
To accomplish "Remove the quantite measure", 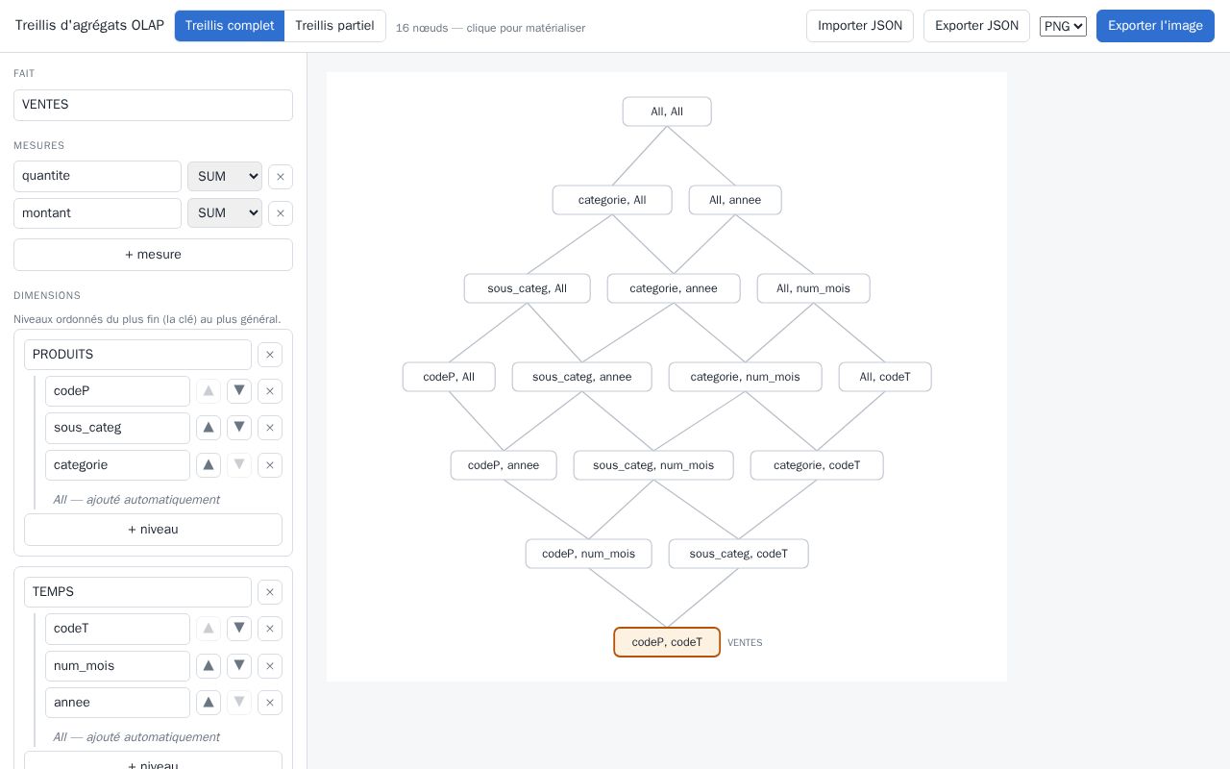I will pyautogui.click(x=281, y=177).
